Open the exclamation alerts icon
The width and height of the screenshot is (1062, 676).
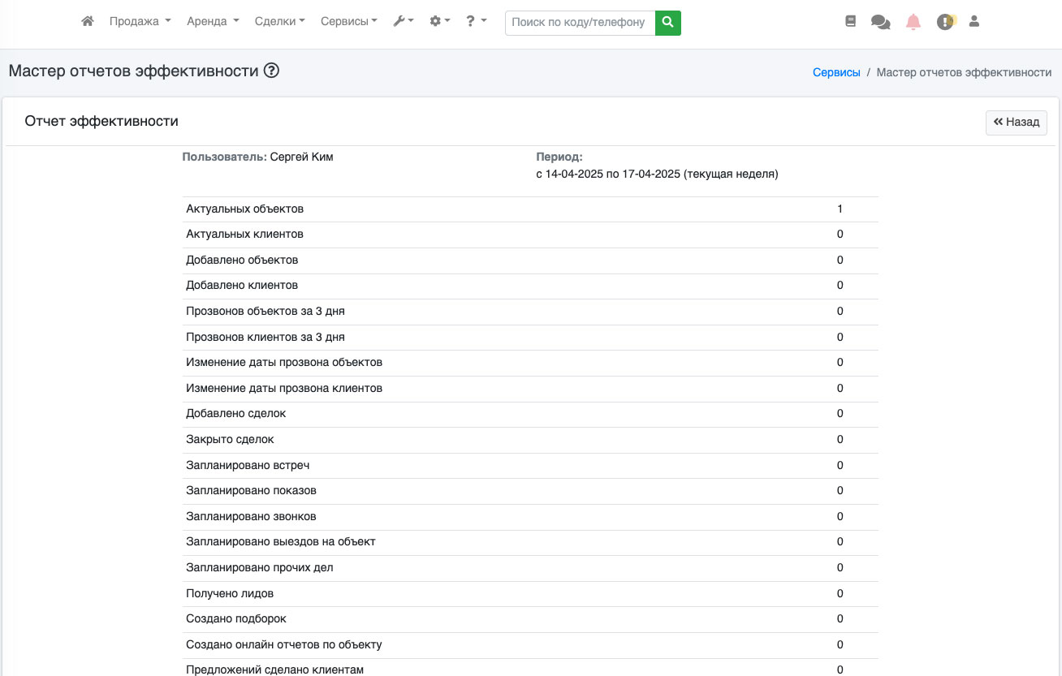coord(945,22)
